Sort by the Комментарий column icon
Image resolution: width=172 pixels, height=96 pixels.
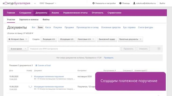tap(147, 70)
